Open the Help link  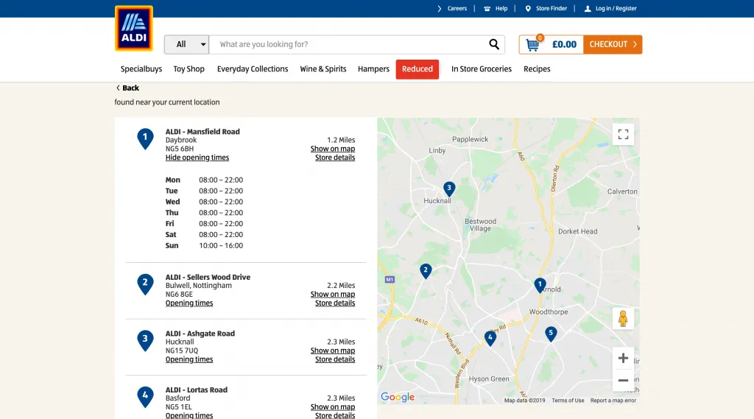click(501, 9)
